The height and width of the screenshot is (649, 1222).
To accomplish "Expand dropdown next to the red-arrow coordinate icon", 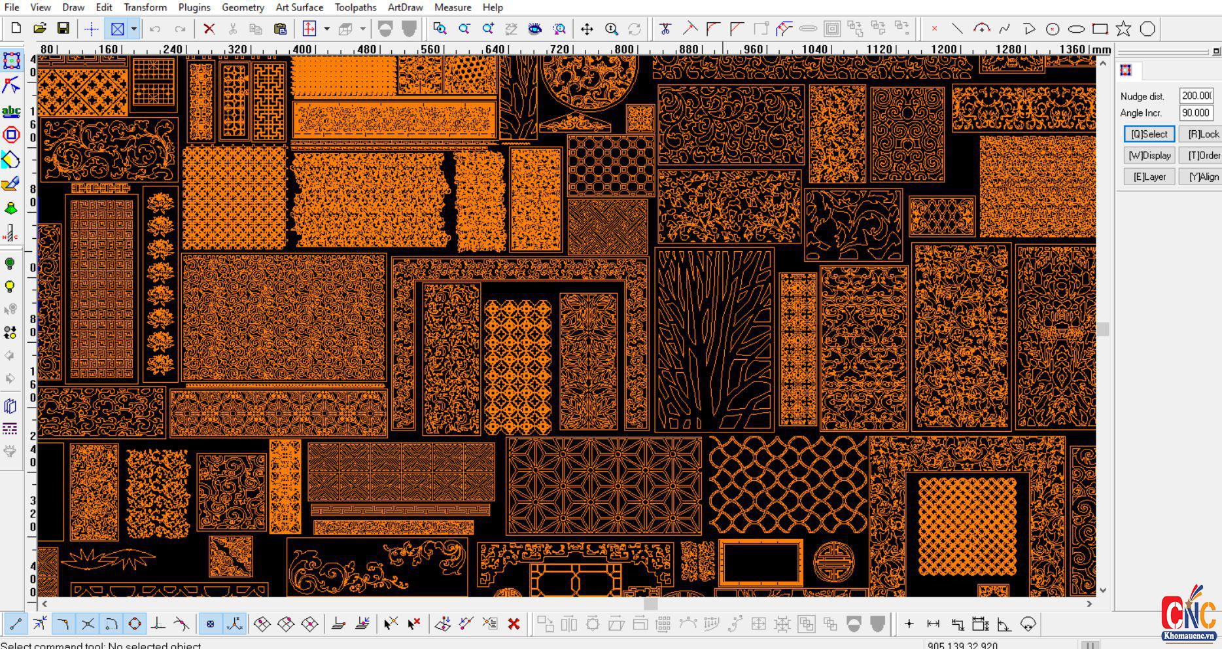I will (x=326, y=29).
